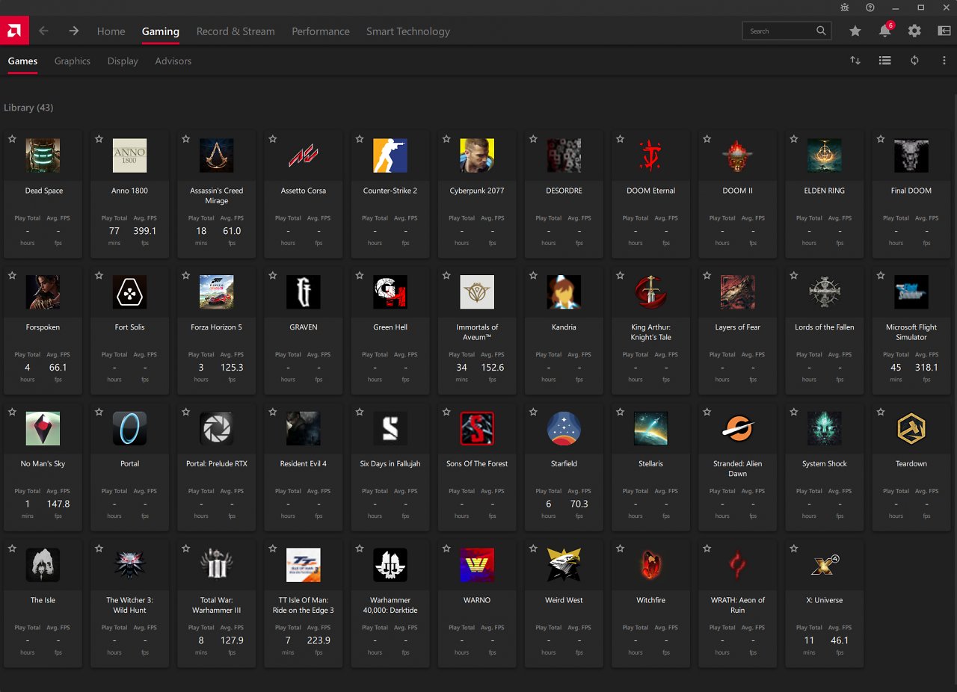Screen dimensions: 957x692
Task: Open the Cyberpunk 2077 game icon
Action: coord(477,155)
